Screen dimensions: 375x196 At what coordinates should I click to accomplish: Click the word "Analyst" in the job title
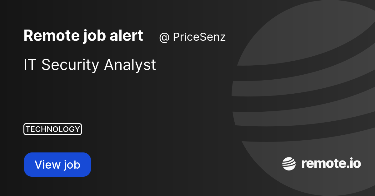(x=130, y=65)
